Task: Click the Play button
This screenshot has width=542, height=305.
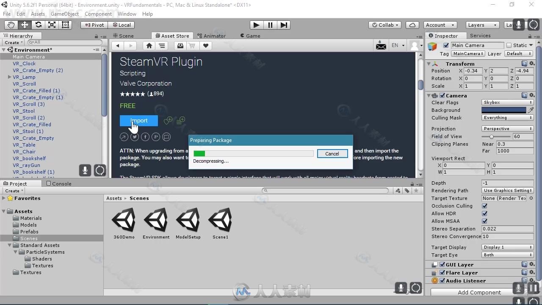Action: tap(256, 25)
